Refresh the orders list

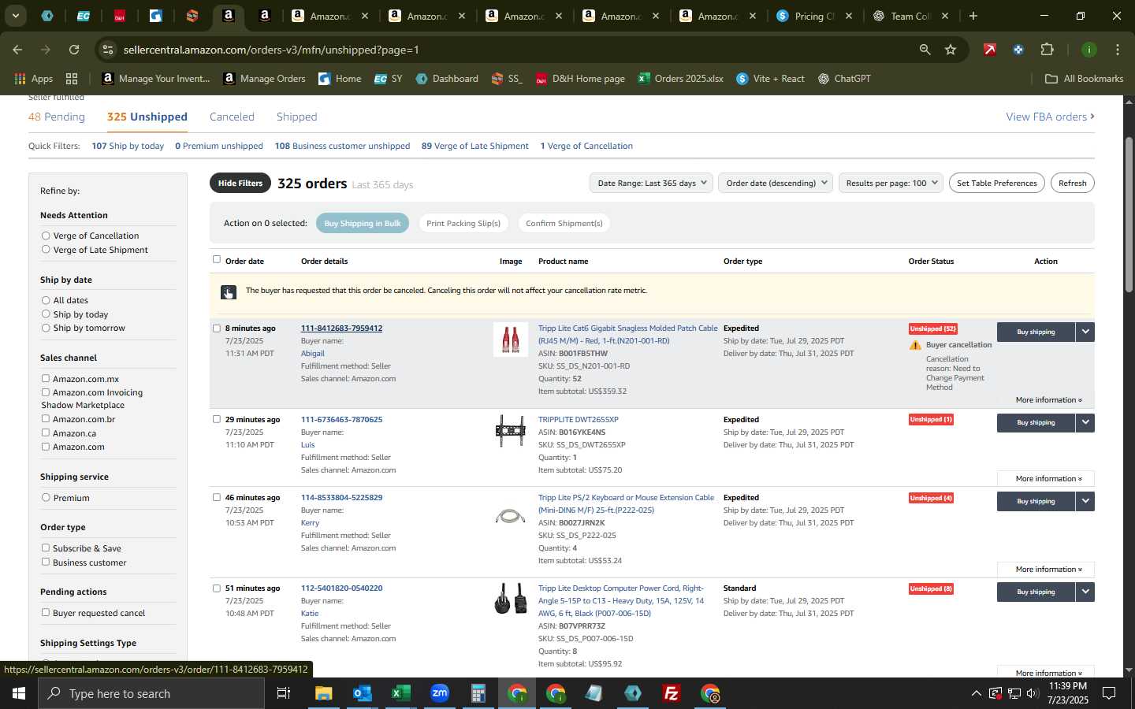pos(1072,183)
